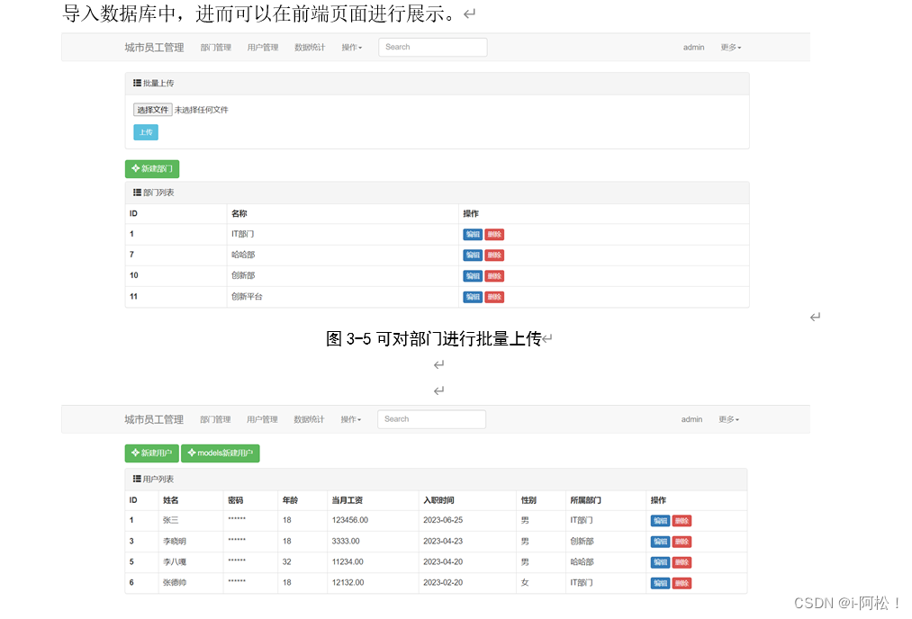
Task: Delete user 张德帅 in the user list
Action: coord(682,583)
